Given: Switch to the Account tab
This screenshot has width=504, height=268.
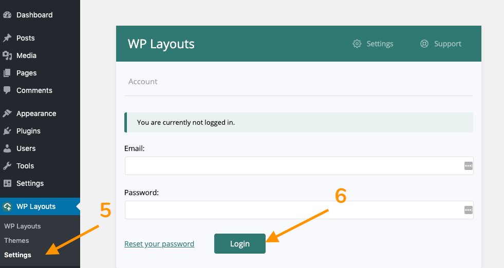Looking at the screenshot, I should point(143,82).
